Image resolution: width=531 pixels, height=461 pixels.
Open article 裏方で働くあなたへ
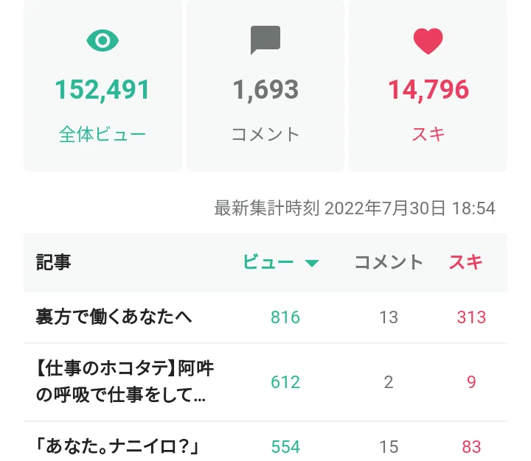point(114,317)
